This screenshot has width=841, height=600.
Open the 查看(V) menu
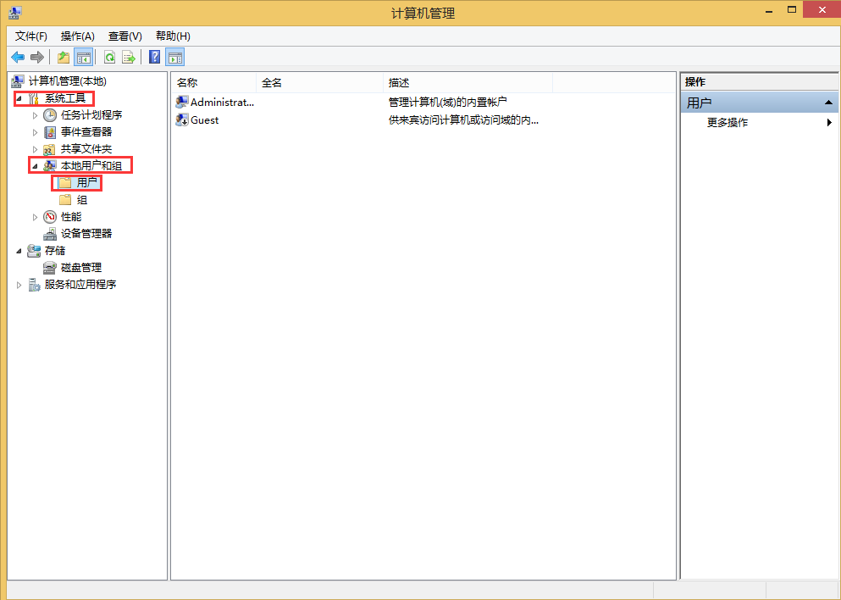(124, 36)
